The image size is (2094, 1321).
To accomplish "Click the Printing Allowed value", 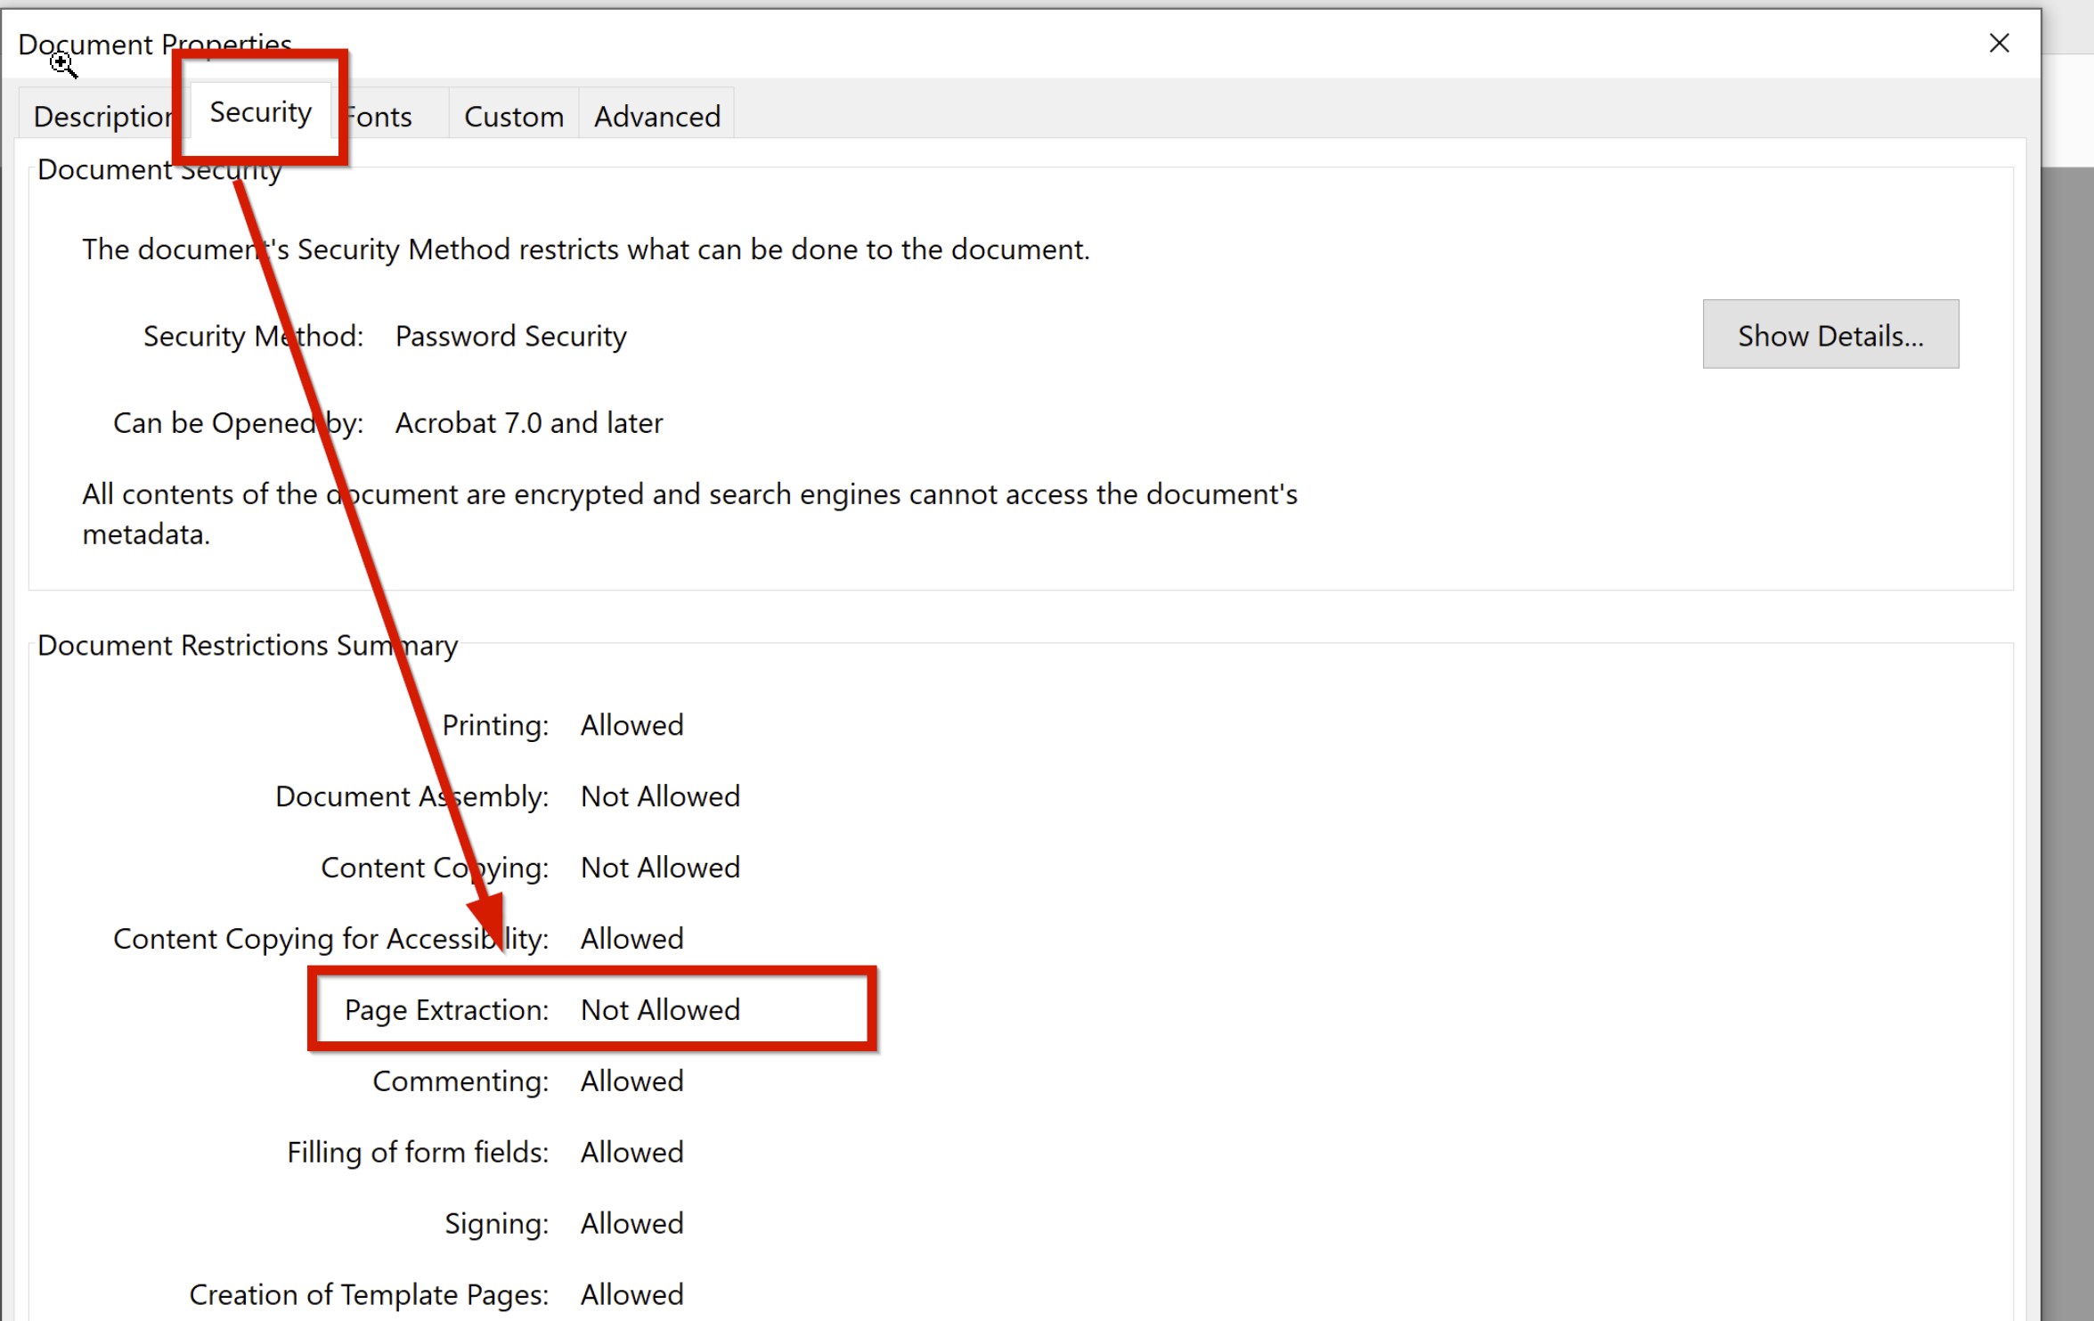I will point(631,725).
